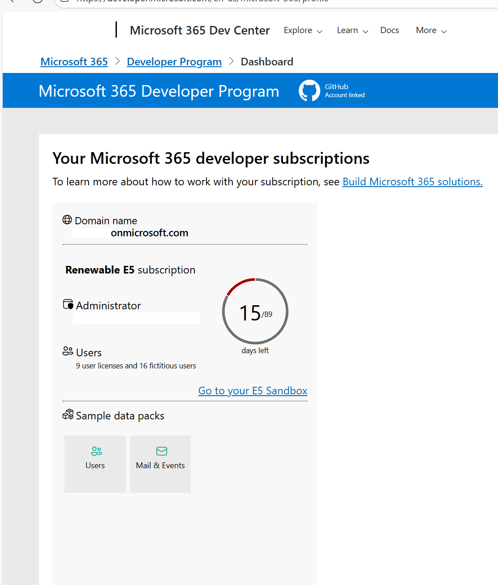Click the green envelope icon in Mail & Events
498x585 pixels.
[162, 451]
